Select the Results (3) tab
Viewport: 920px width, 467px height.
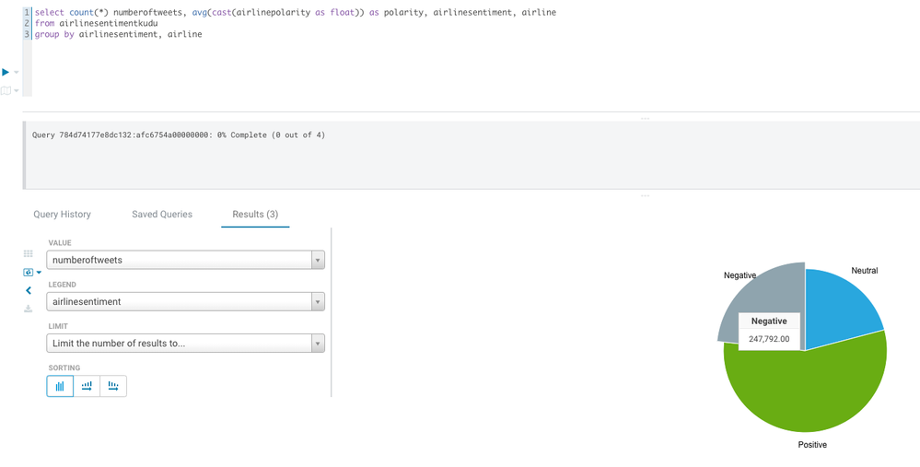255,215
